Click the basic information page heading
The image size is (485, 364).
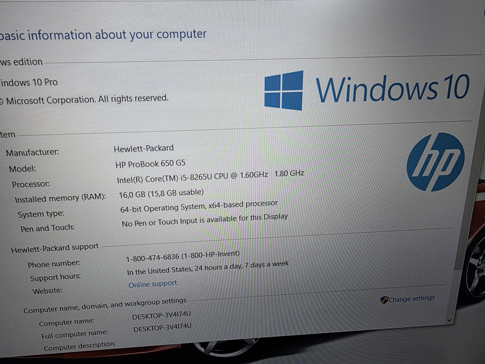[103, 35]
